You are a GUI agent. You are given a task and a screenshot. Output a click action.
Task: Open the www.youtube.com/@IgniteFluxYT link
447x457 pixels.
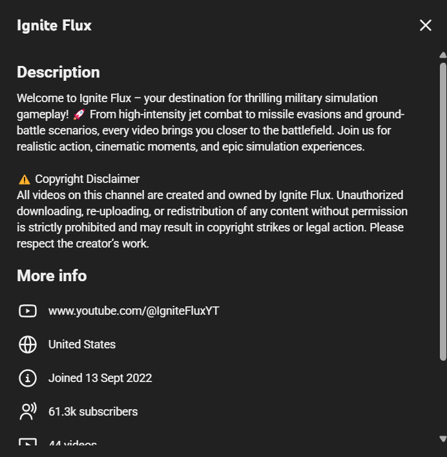(x=134, y=311)
